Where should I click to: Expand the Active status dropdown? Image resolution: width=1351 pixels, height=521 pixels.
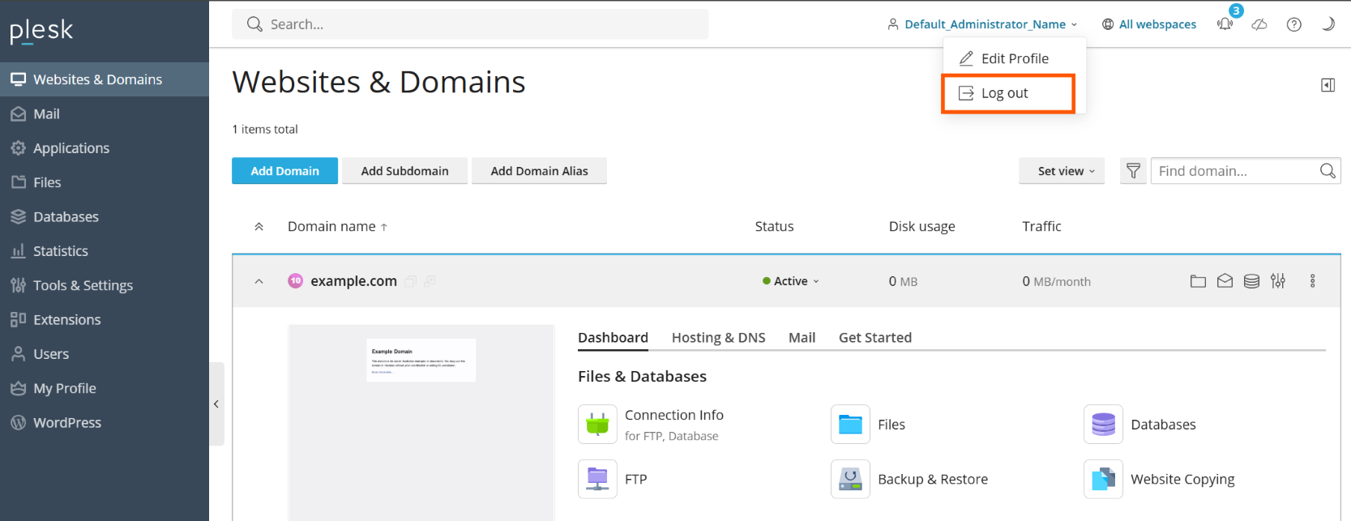791,281
